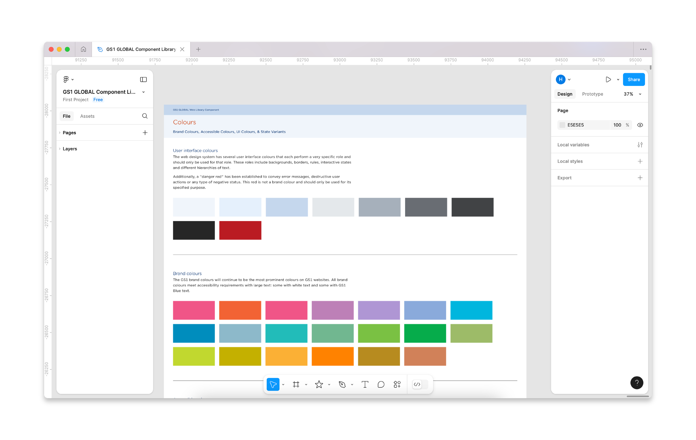Select the Pen tool
The height and width of the screenshot is (440, 696).
pos(342,384)
